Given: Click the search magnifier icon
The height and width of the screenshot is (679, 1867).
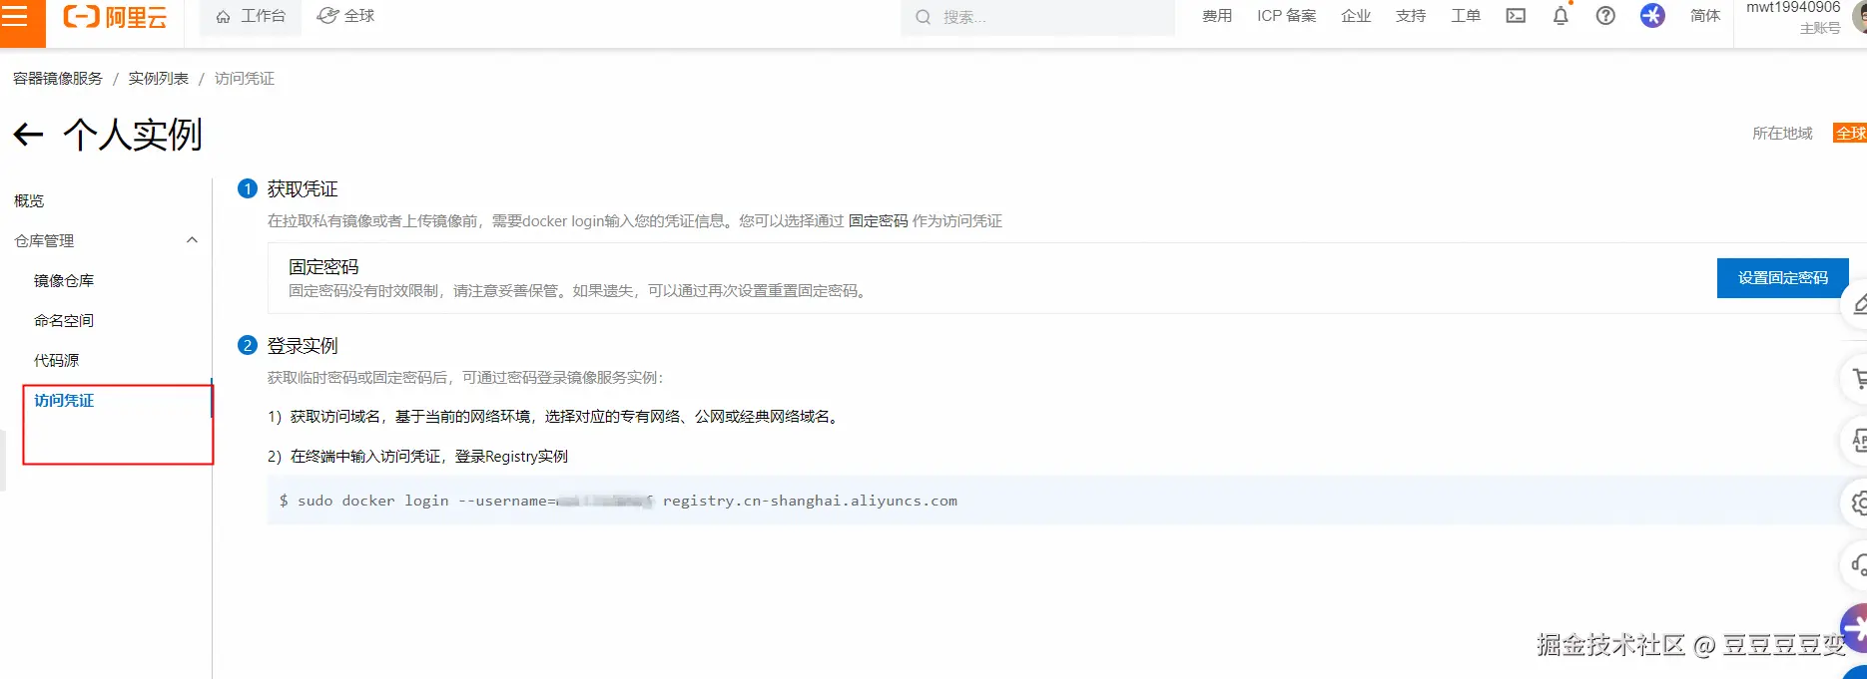Looking at the screenshot, I should [x=924, y=17].
